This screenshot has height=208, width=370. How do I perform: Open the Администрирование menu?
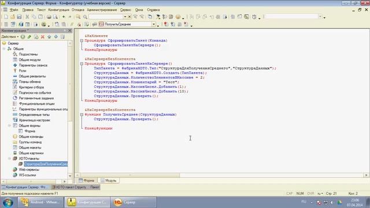[x=102, y=10]
